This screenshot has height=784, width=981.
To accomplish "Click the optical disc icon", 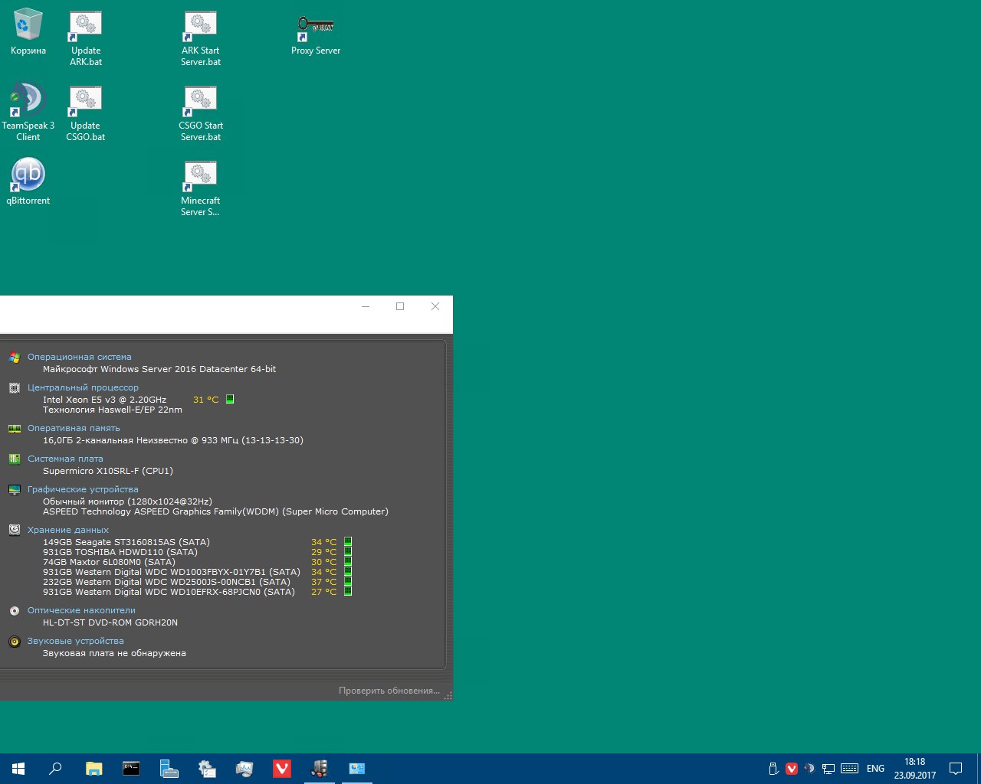I will click(x=14, y=610).
